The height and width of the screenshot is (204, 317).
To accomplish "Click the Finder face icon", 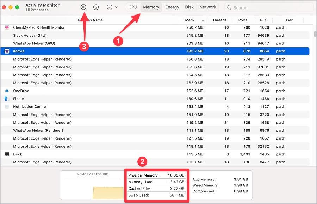I will [7, 99].
